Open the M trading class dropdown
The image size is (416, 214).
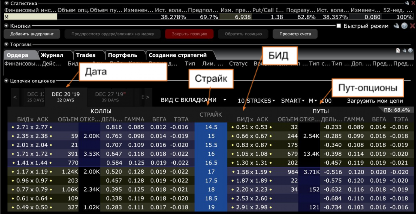[x=313, y=101]
